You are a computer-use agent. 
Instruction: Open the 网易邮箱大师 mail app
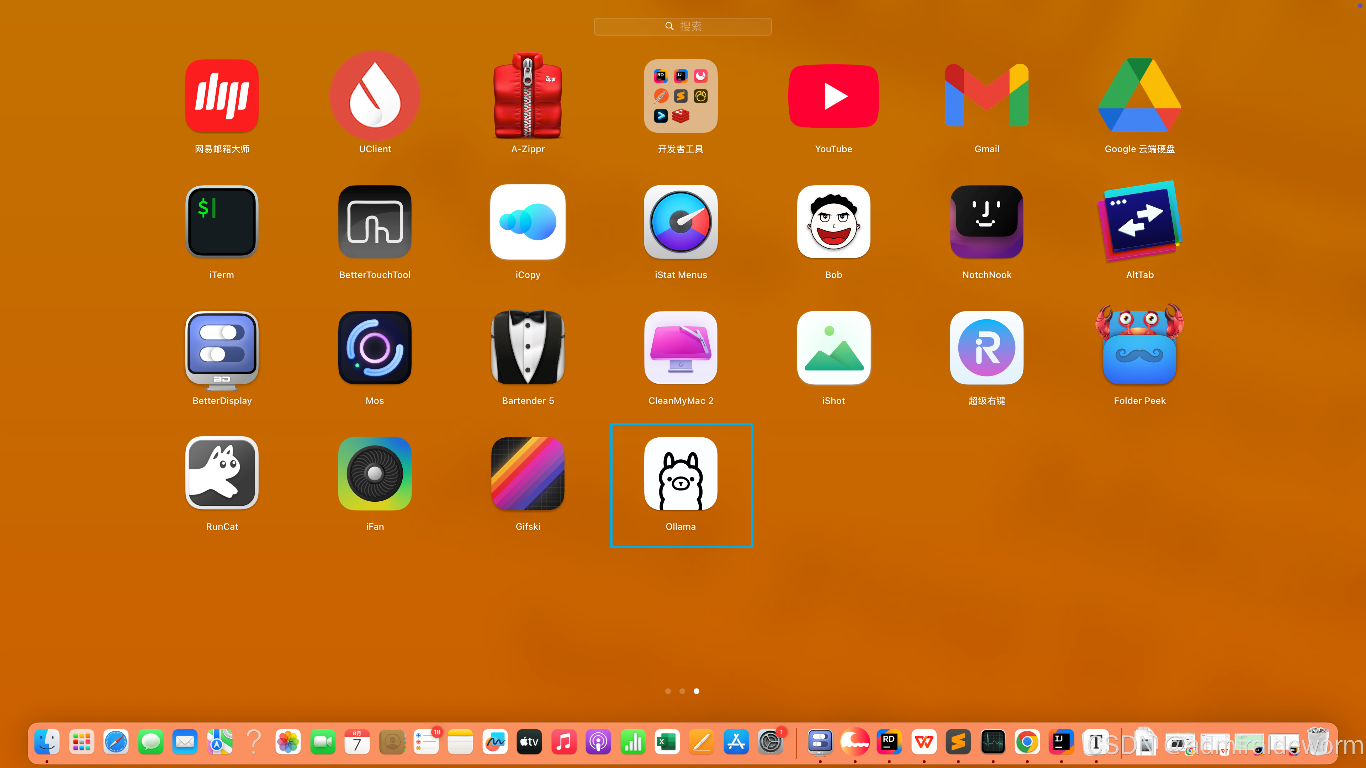[222, 96]
